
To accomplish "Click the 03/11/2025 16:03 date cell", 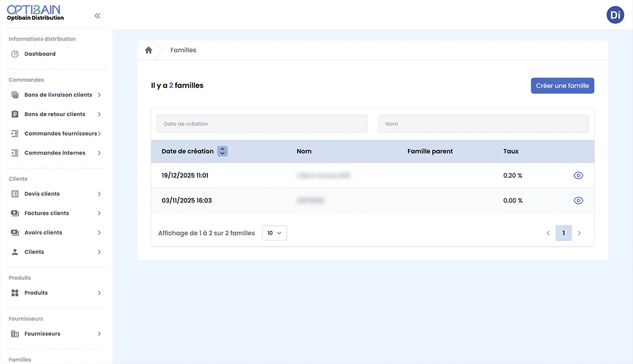I will [186, 200].
